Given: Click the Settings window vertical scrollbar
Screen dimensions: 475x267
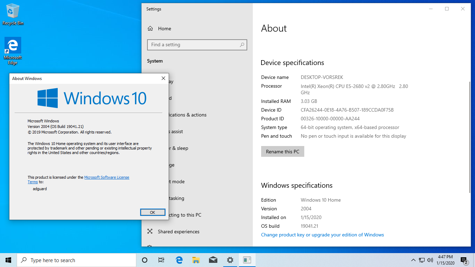Looking at the screenshot, I should pyautogui.click(x=469, y=137).
